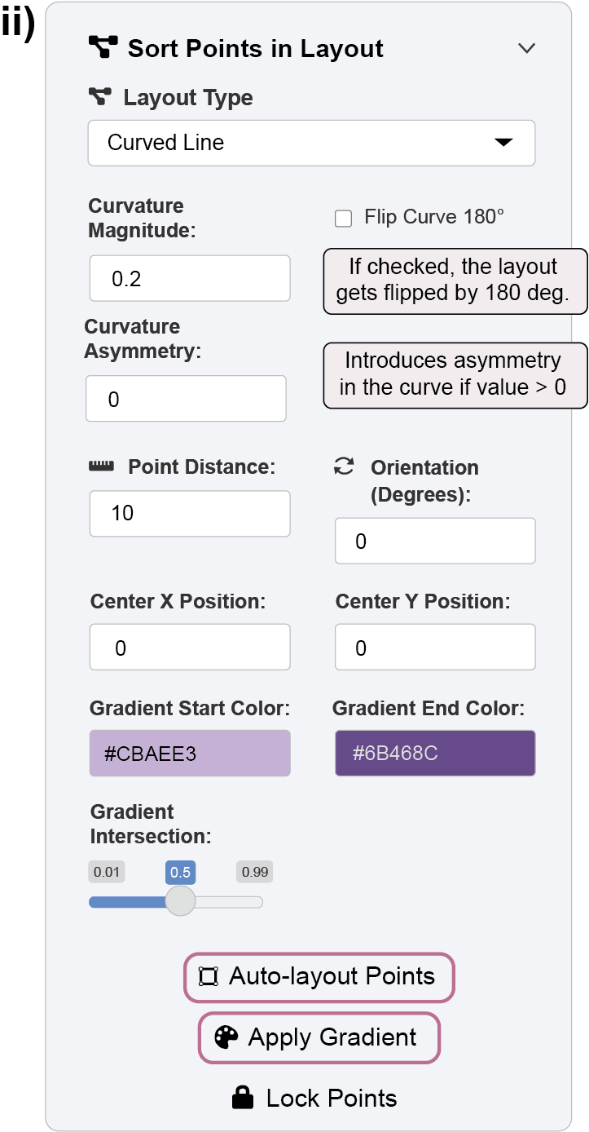Click the palette icon in Apply Gradient
Viewport: 589px width, 1132px height.
[226, 1037]
